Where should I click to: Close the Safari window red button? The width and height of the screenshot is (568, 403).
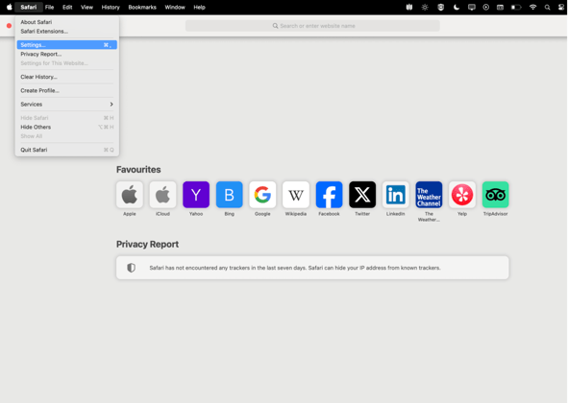[x=9, y=26]
